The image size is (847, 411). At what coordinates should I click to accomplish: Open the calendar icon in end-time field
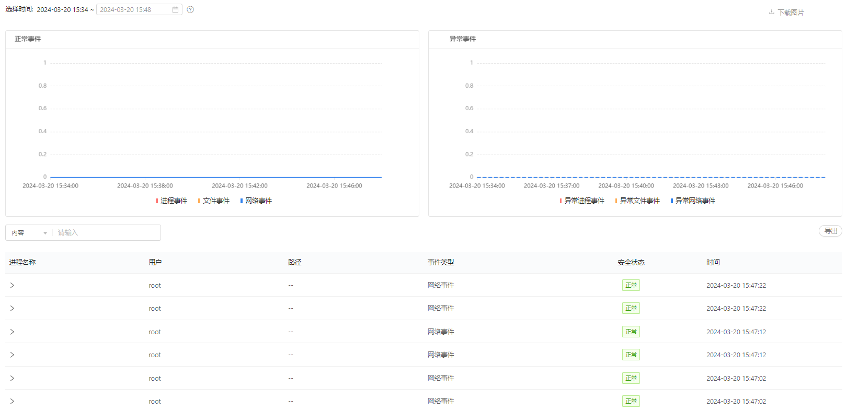click(175, 10)
